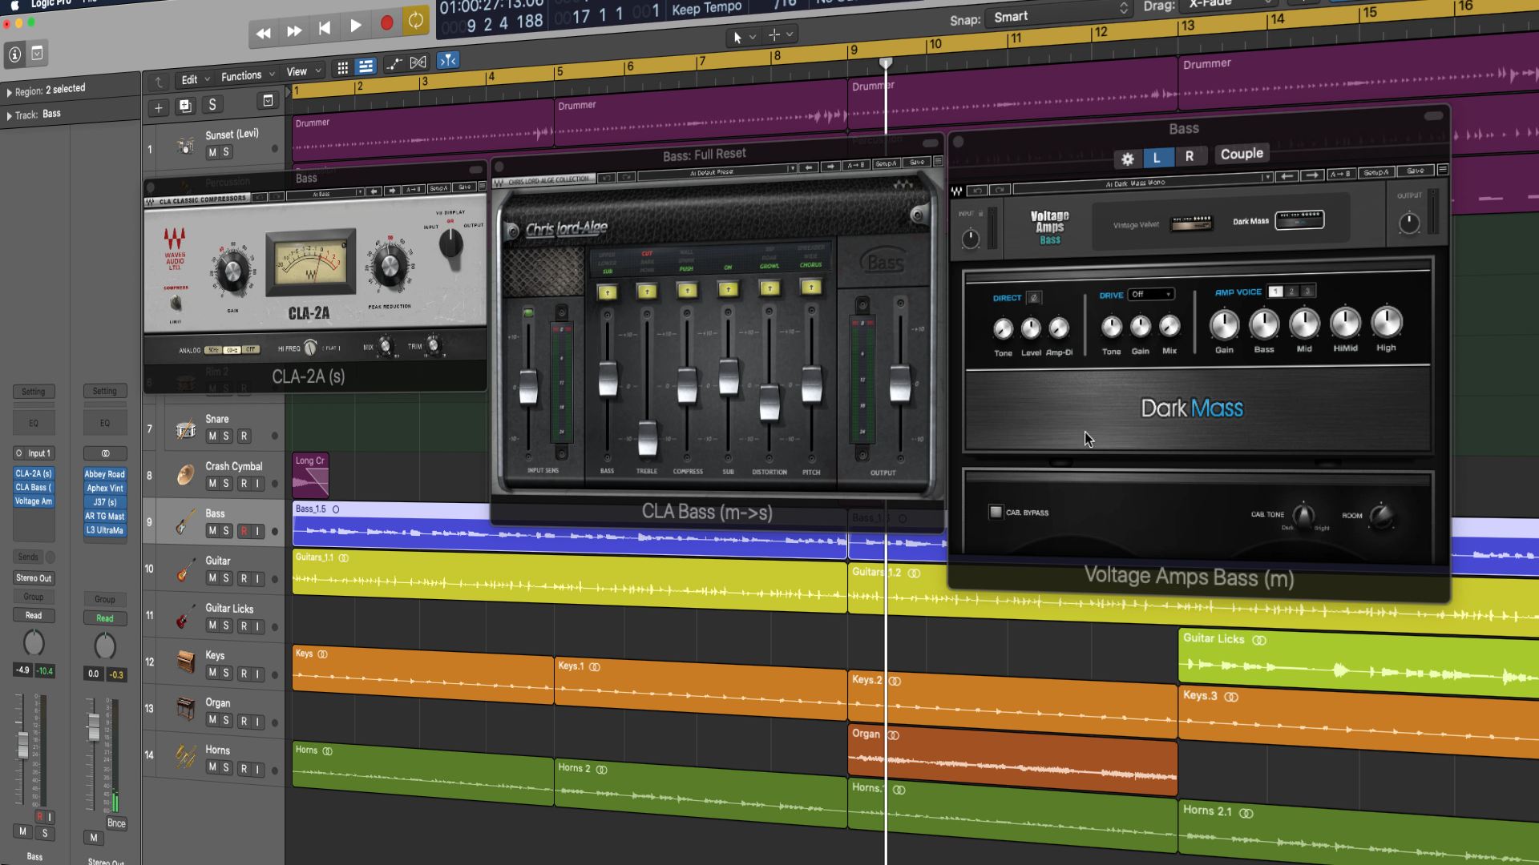Open CLA-2A (s) insert slot

point(34,473)
